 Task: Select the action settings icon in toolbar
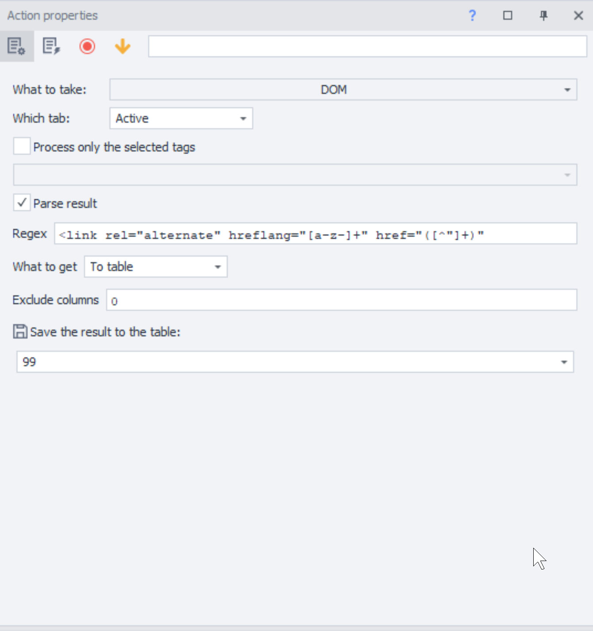coord(16,46)
